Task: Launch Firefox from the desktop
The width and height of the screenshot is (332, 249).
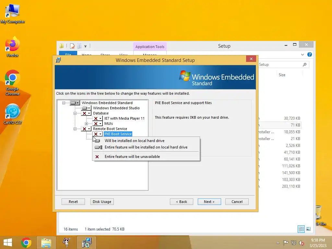Action: [x=13, y=47]
